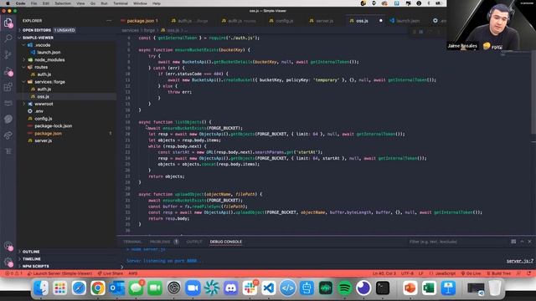Open Finder from the Dock
Screen dimensions: 536x301
[41, 288]
